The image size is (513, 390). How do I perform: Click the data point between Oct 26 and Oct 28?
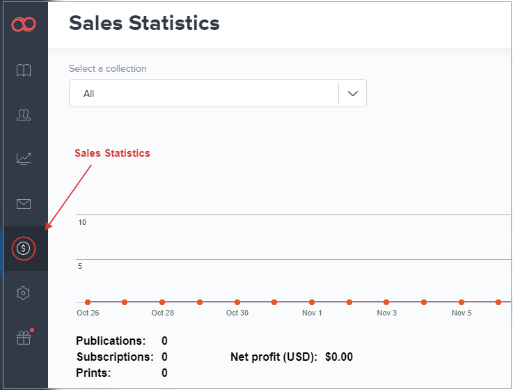click(125, 302)
